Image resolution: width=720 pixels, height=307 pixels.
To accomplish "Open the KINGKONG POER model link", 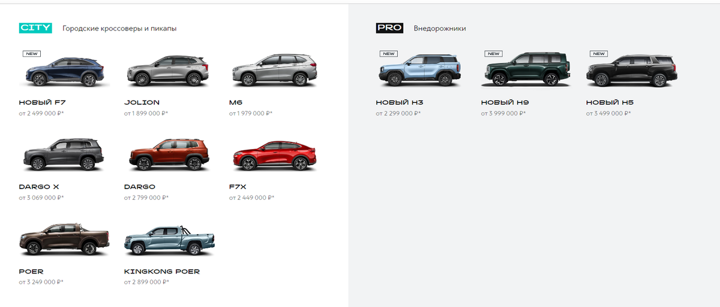I will [x=162, y=271].
